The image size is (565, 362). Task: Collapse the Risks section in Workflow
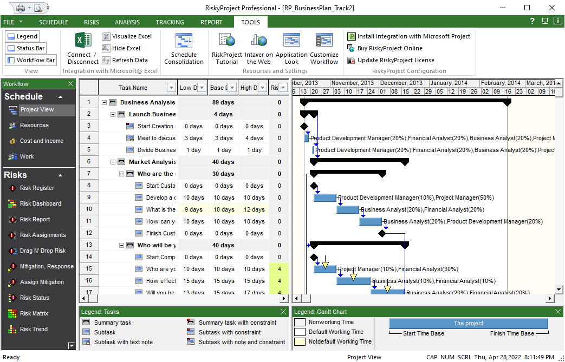tap(61, 176)
